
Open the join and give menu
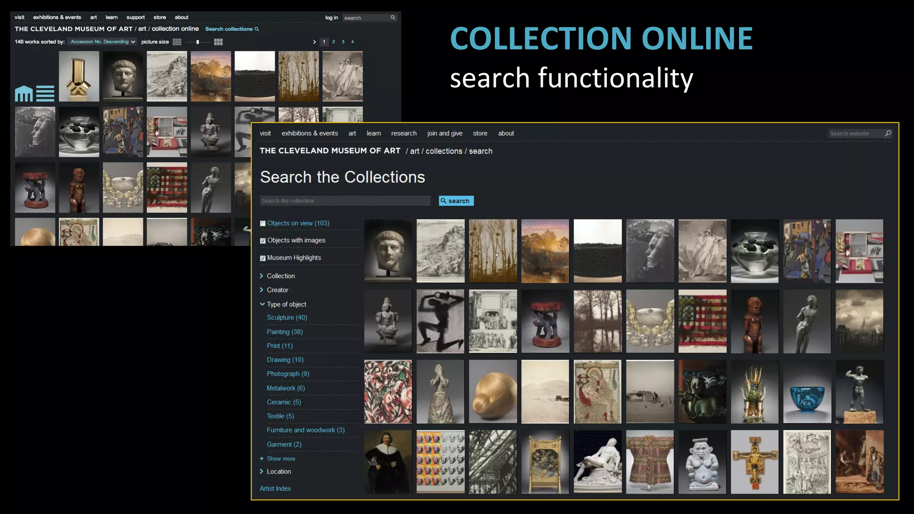pos(445,133)
